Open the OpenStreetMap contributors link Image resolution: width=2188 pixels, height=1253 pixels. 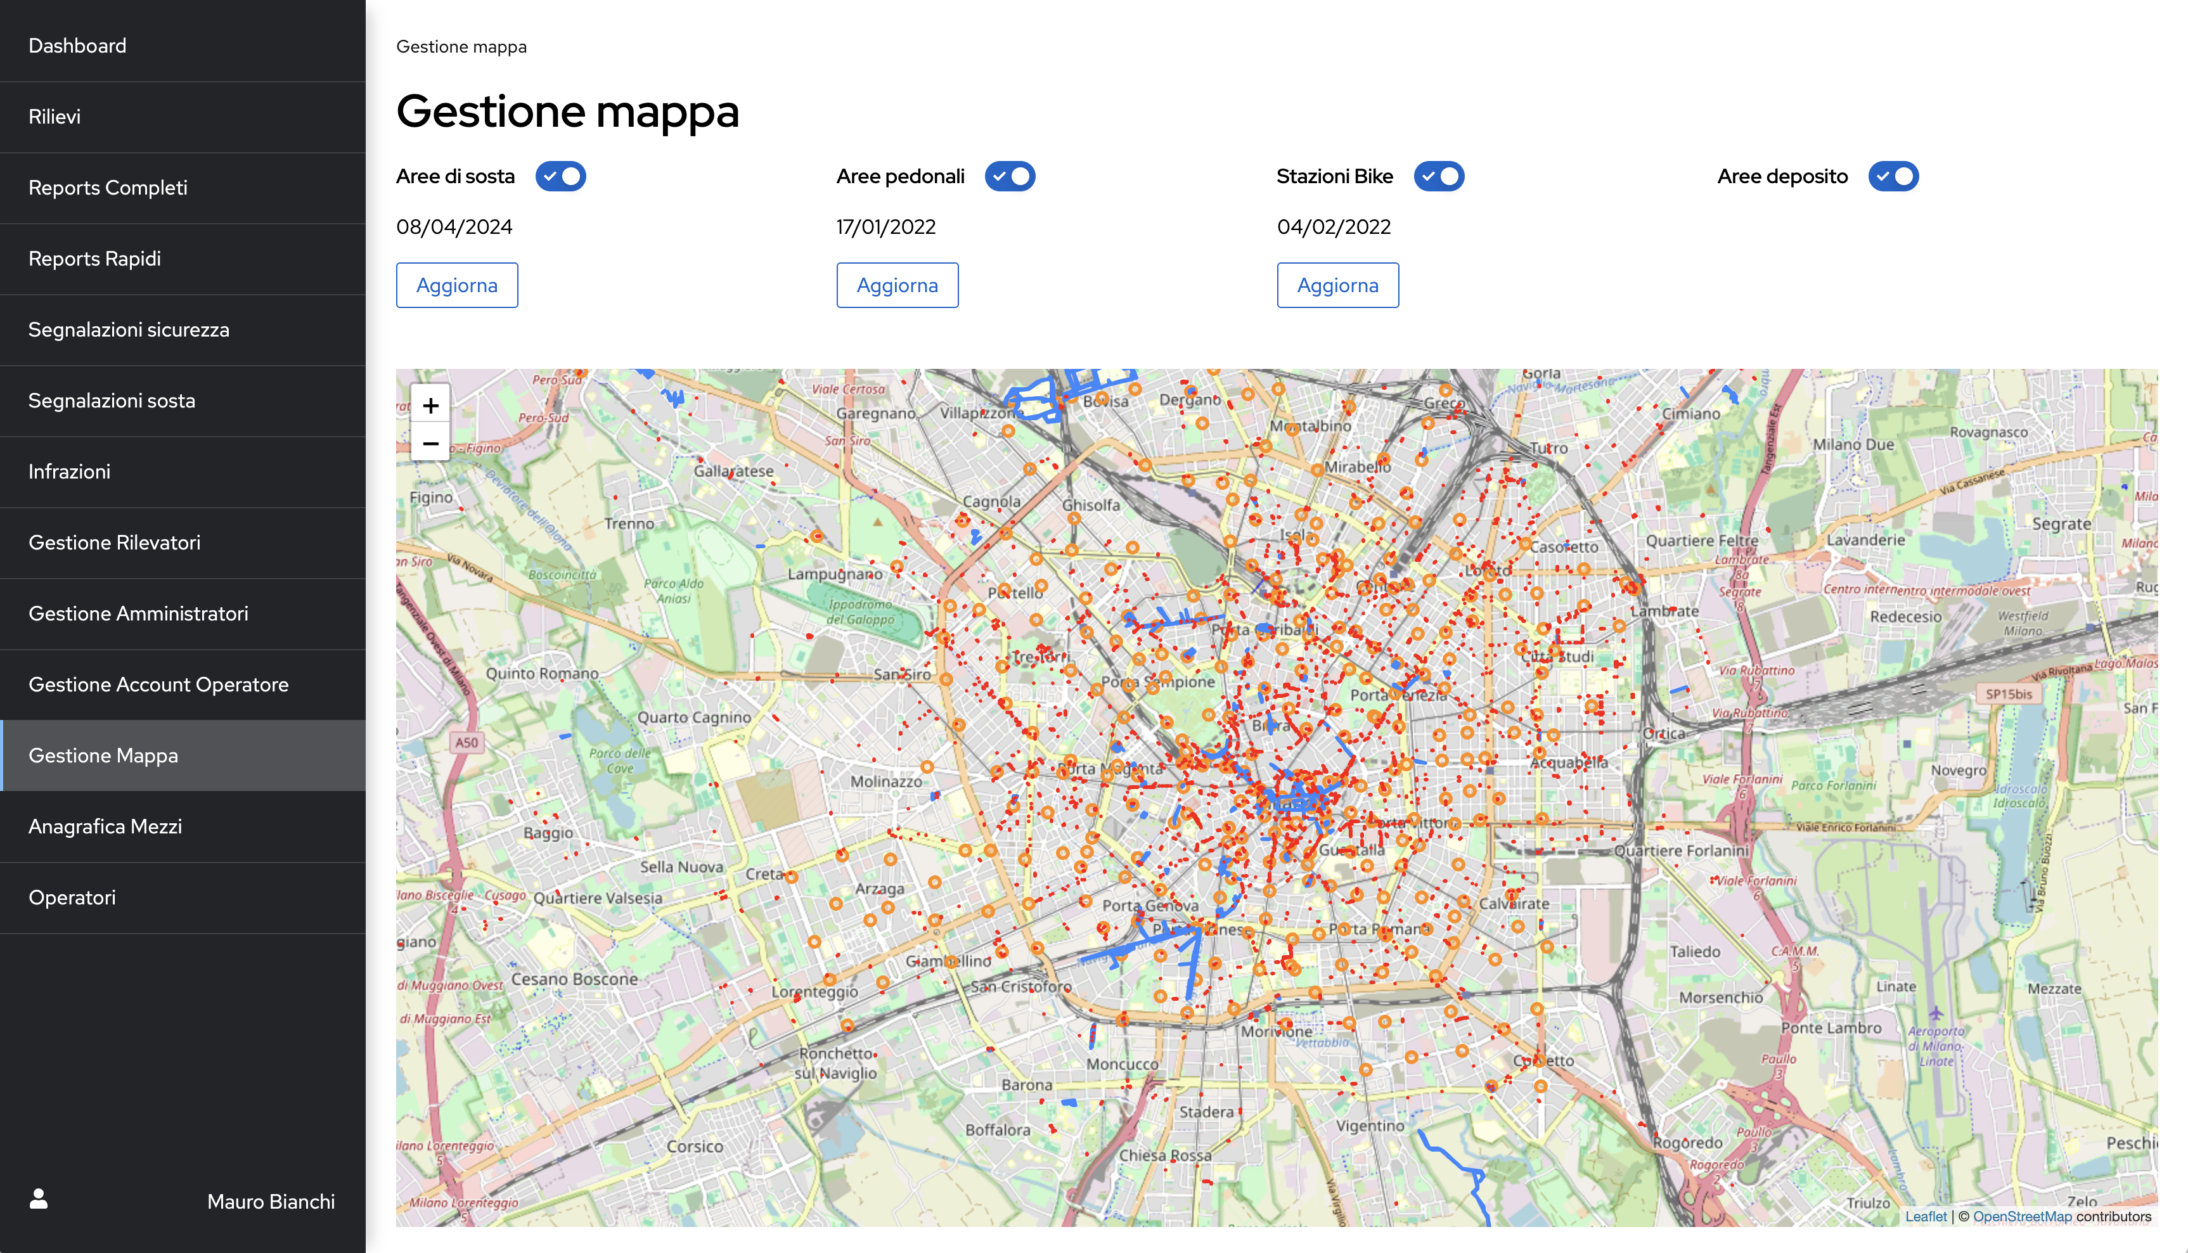pos(2021,1216)
